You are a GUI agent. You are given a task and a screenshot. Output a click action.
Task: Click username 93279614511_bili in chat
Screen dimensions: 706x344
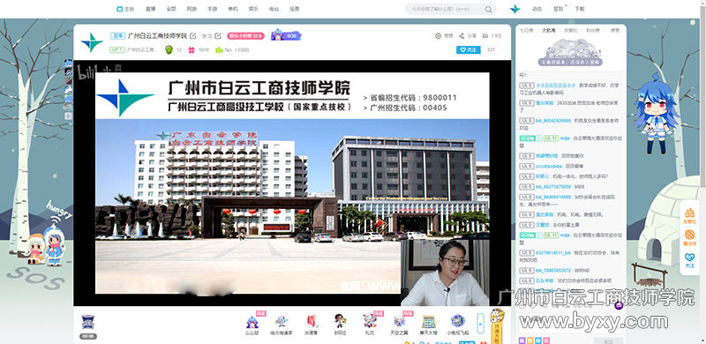pos(554,253)
